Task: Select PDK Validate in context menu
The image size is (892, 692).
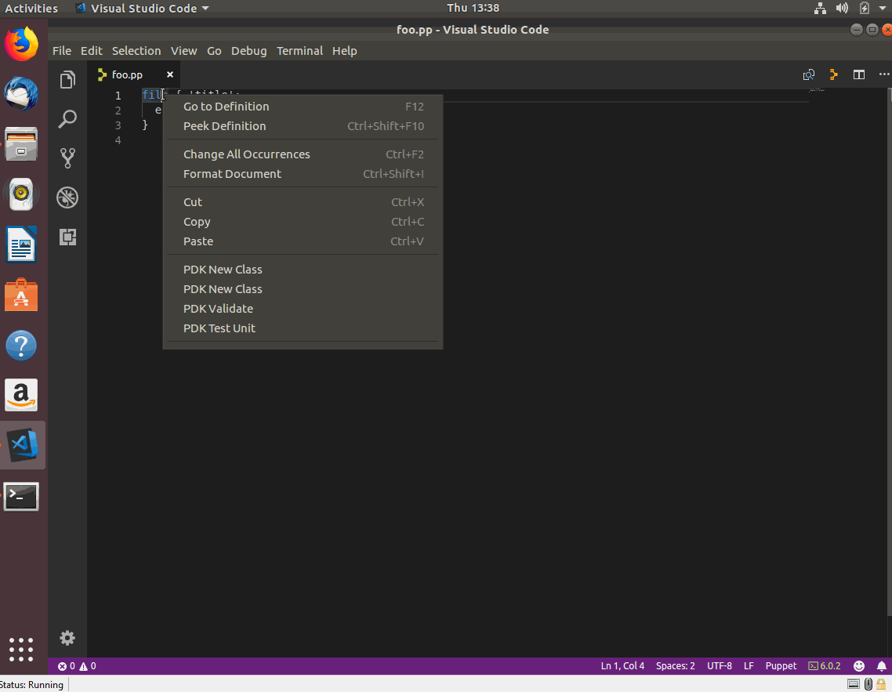Action: tap(303, 309)
